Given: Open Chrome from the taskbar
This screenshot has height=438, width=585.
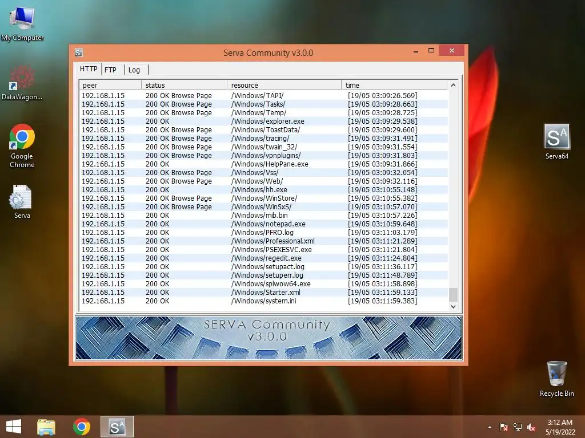Looking at the screenshot, I should pos(81,427).
